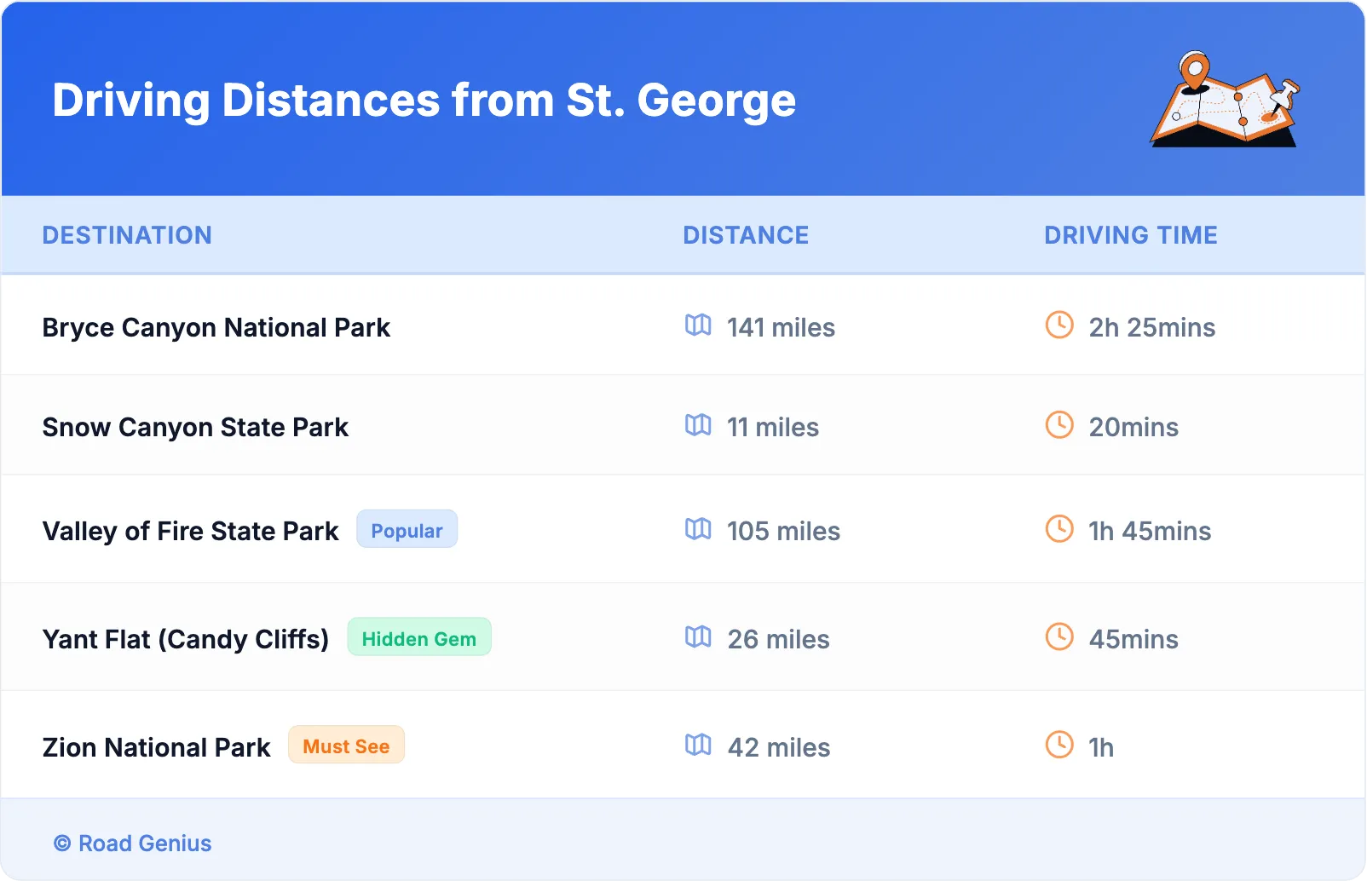Click the clock icon beside 1h 45mins

1059,528
